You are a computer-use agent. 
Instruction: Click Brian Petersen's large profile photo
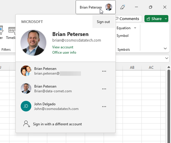(x=33, y=43)
